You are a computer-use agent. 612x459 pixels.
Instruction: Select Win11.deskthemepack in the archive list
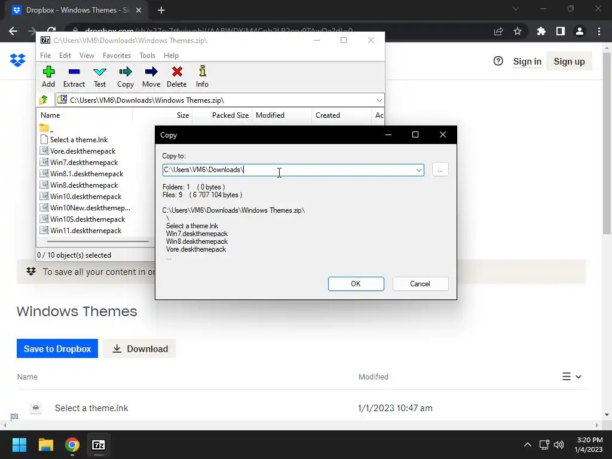[86, 230]
